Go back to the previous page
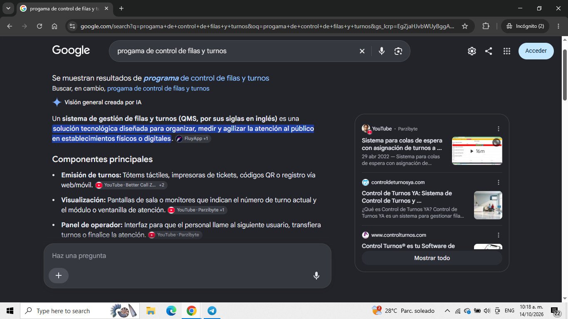Screen dimensions: 568x319 tap(10, 26)
